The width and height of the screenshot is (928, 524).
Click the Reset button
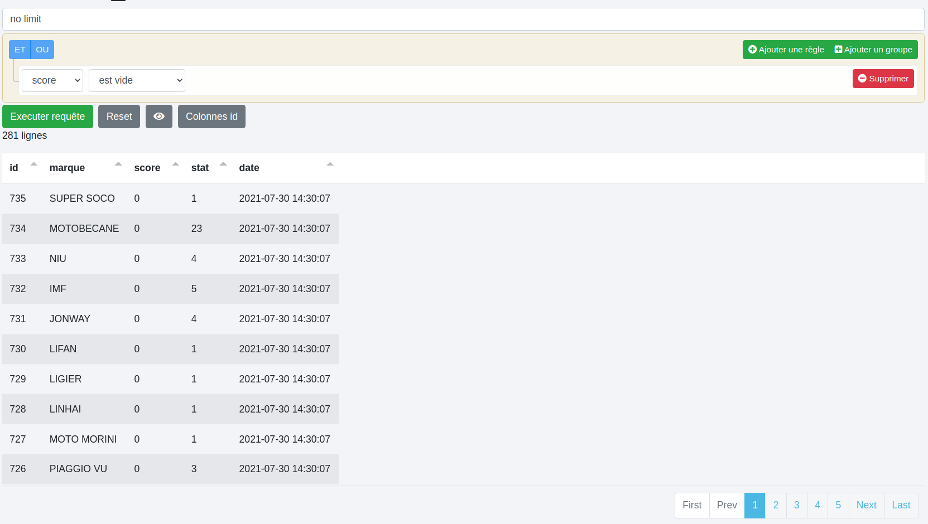[119, 117]
